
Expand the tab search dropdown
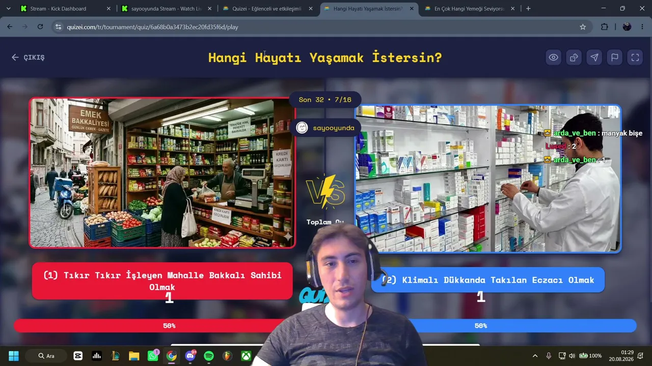coord(9,9)
